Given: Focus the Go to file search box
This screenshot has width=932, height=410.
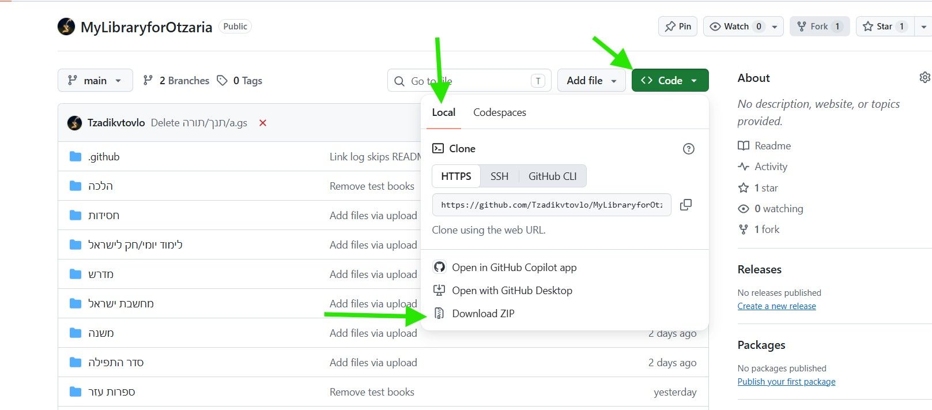Looking at the screenshot, I should click(469, 81).
